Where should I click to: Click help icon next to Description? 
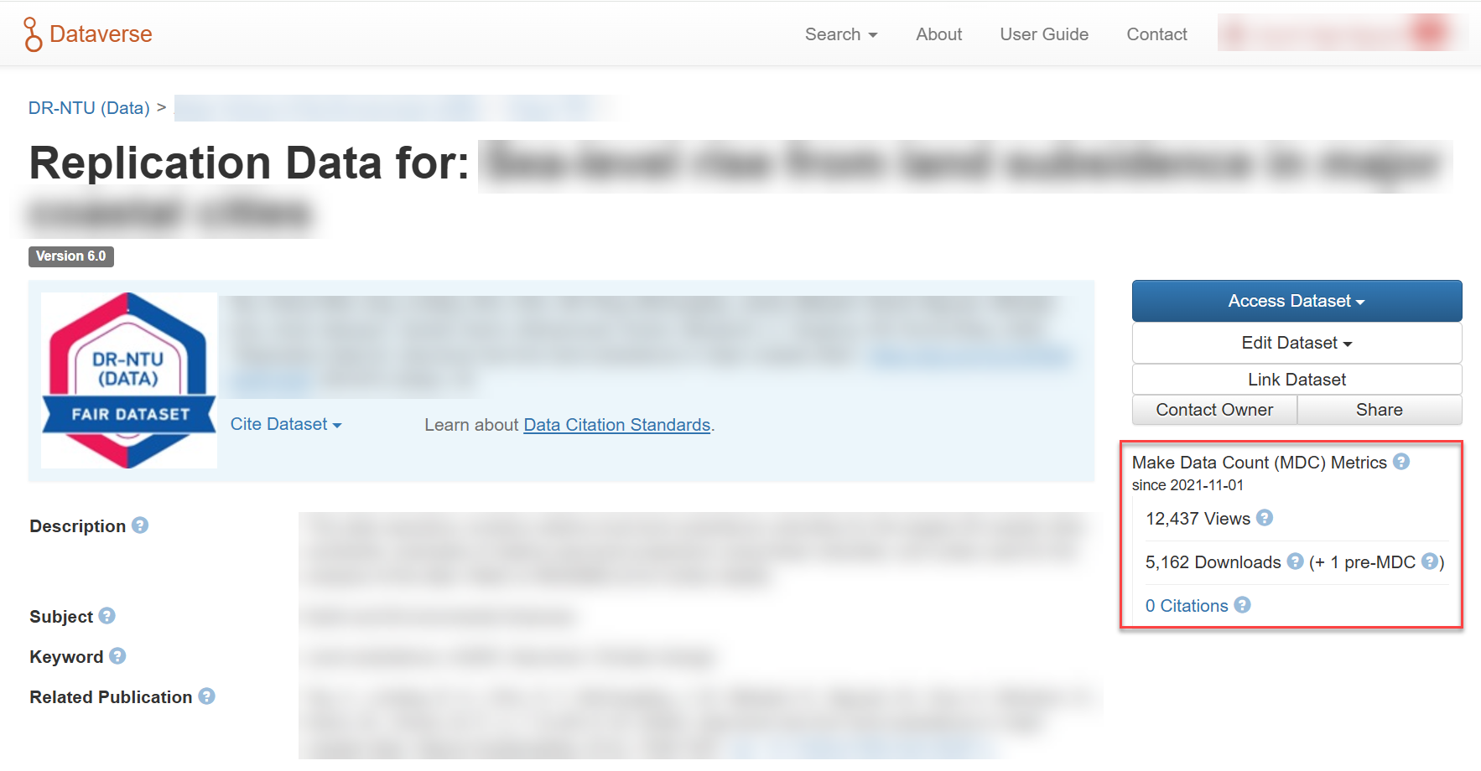(140, 525)
